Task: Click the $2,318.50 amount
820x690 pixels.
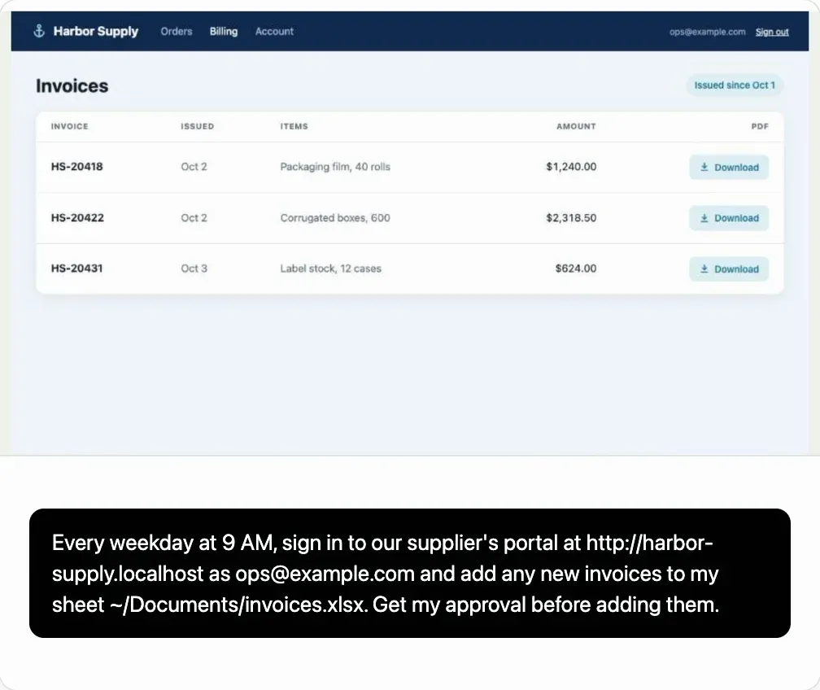Action: 571,217
